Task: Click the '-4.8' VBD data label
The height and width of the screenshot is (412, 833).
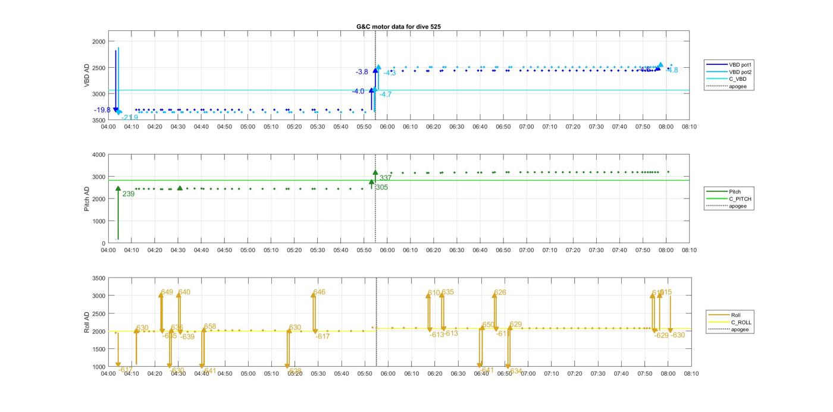Action: (672, 70)
